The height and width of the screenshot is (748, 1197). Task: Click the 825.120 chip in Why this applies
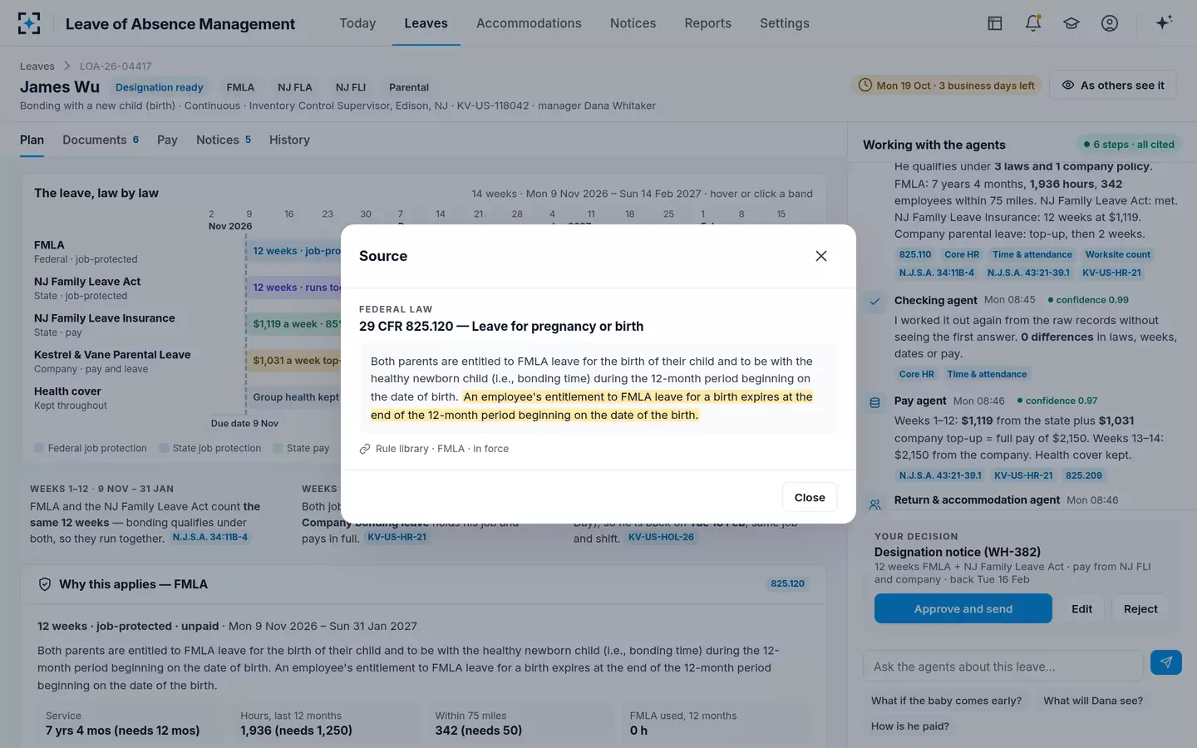(x=787, y=583)
